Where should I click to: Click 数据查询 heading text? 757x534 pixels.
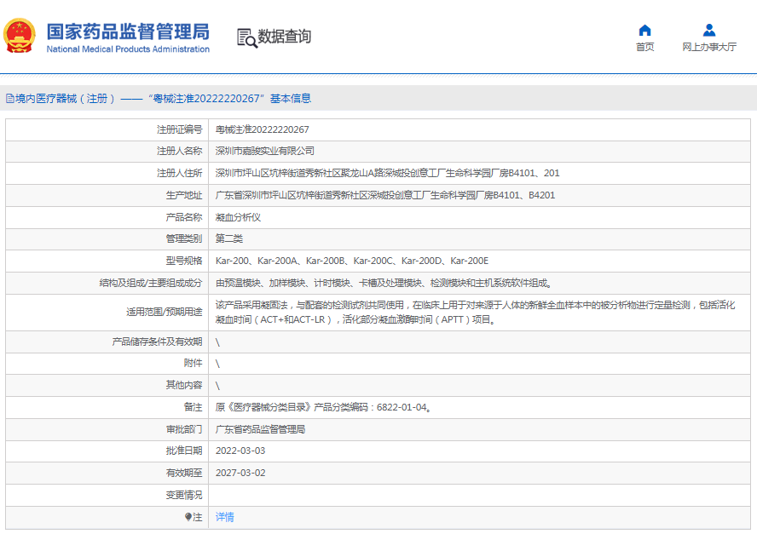pyautogui.click(x=285, y=36)
